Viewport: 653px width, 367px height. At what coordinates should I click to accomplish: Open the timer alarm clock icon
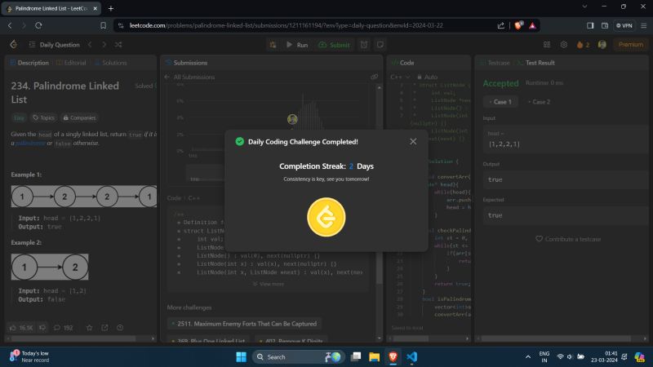coord(364,45)
